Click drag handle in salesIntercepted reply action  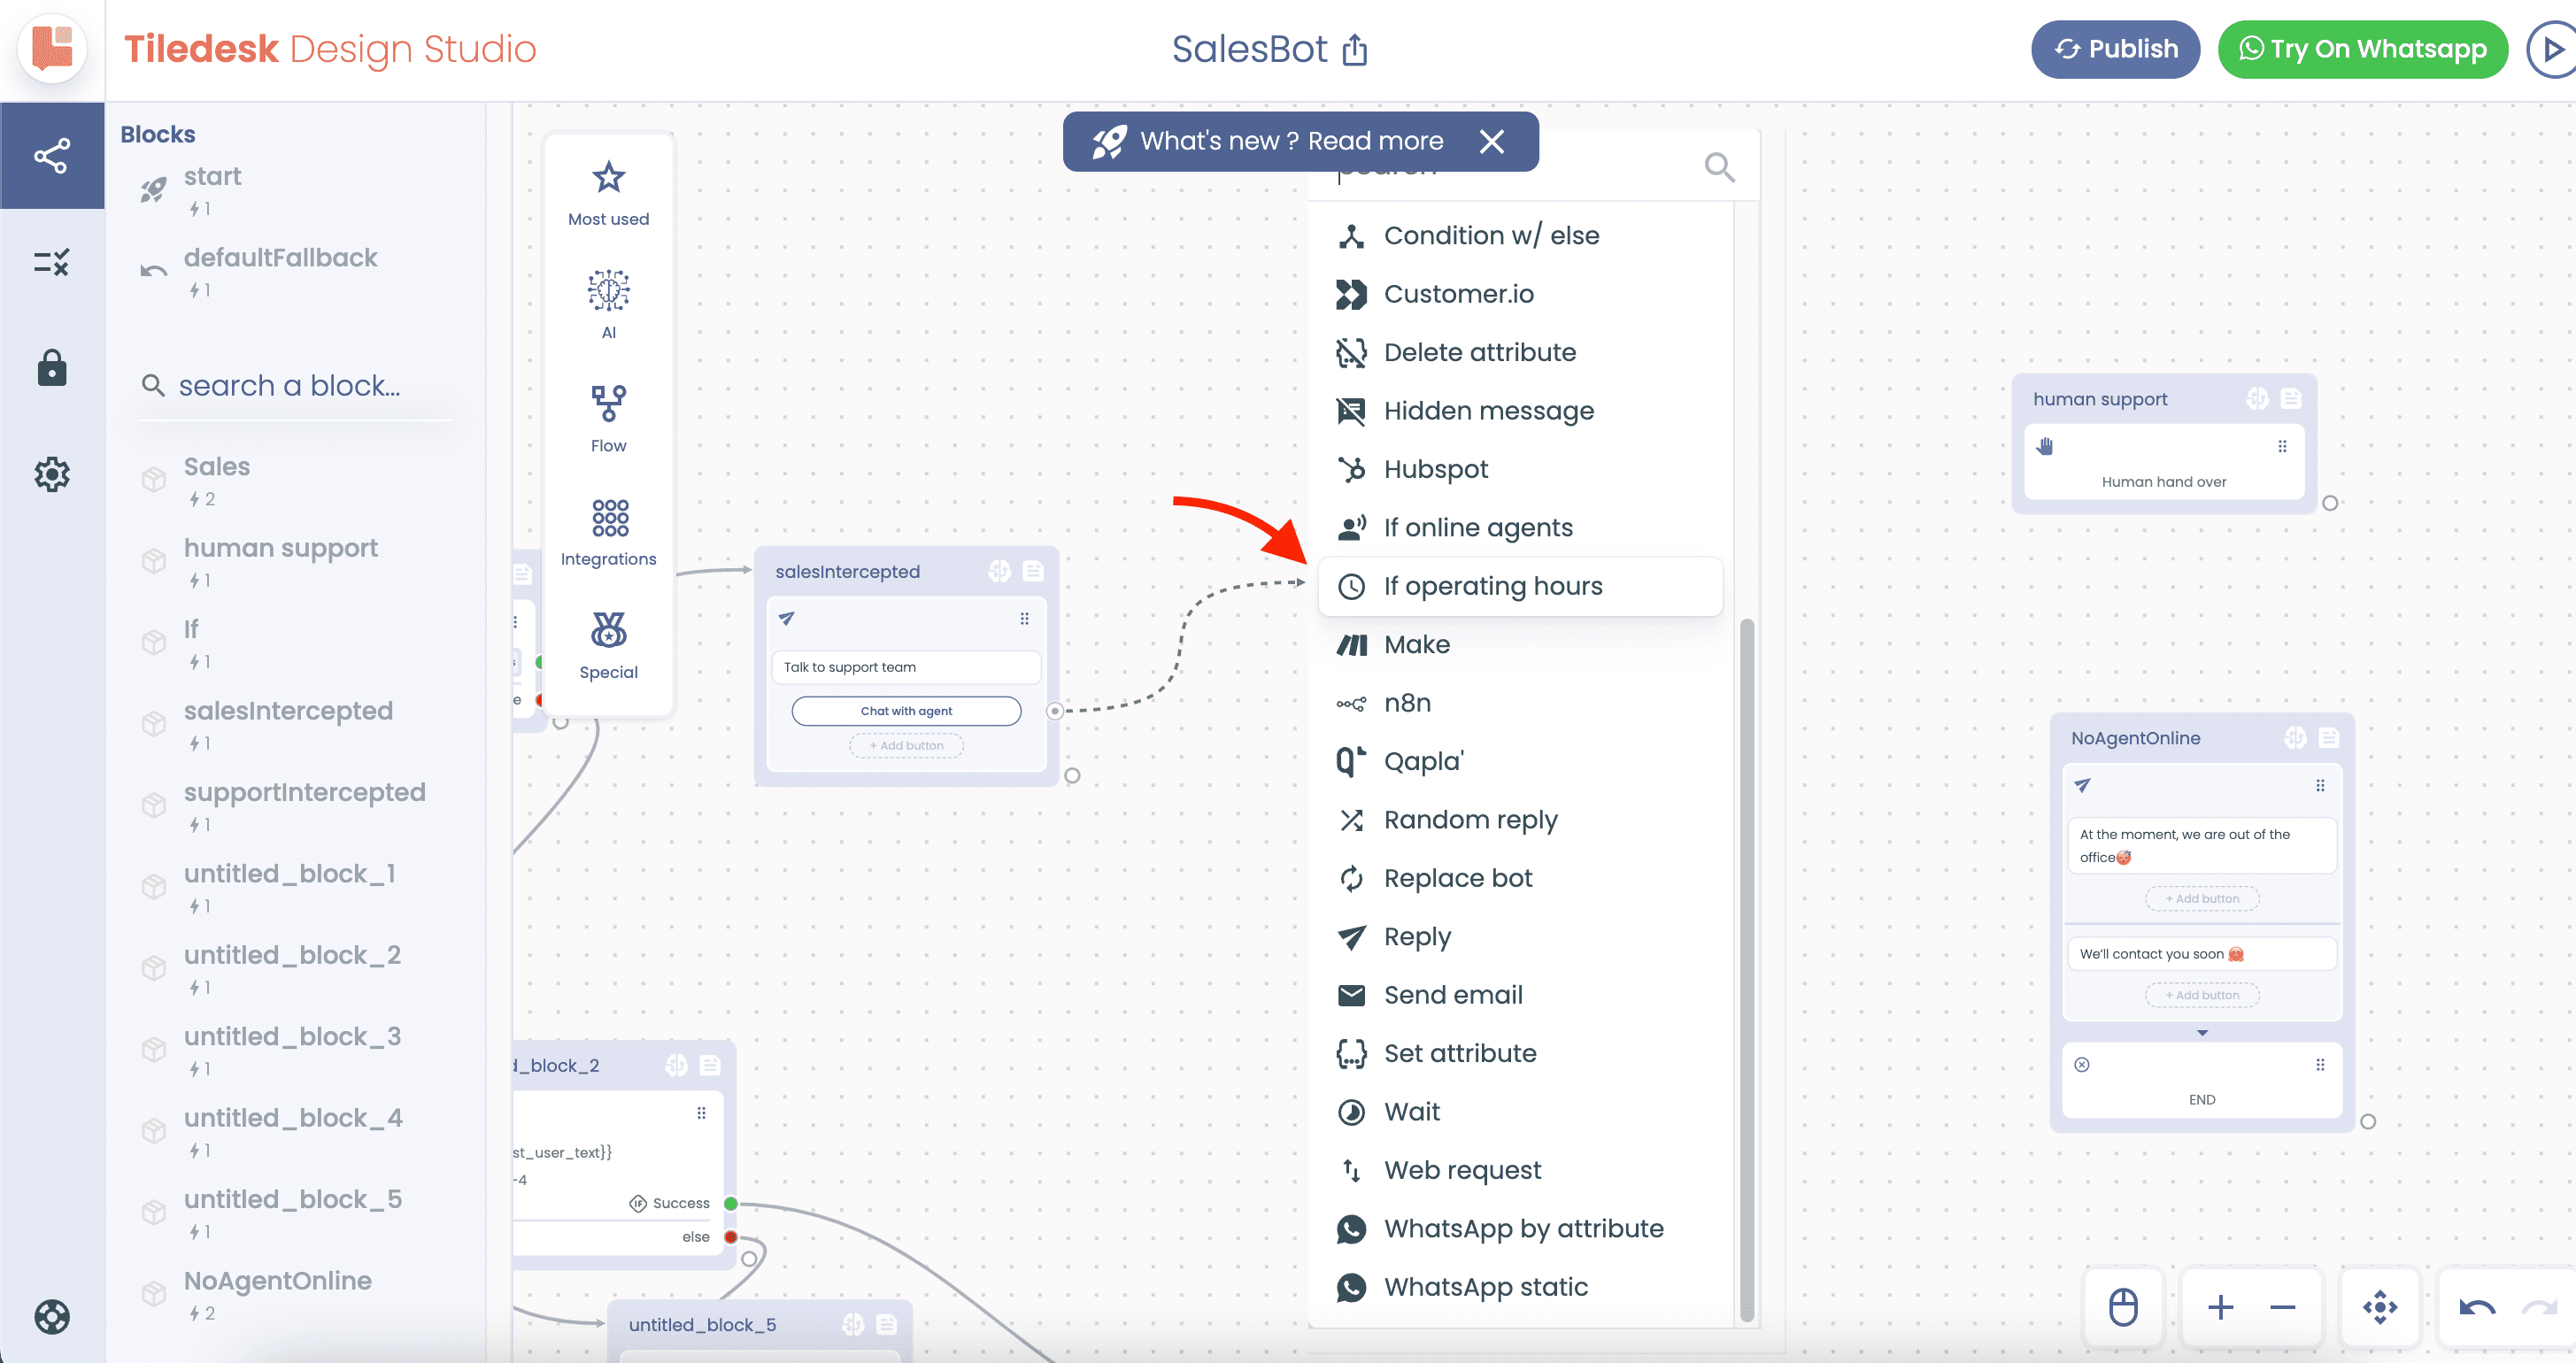click(1024, 619)
